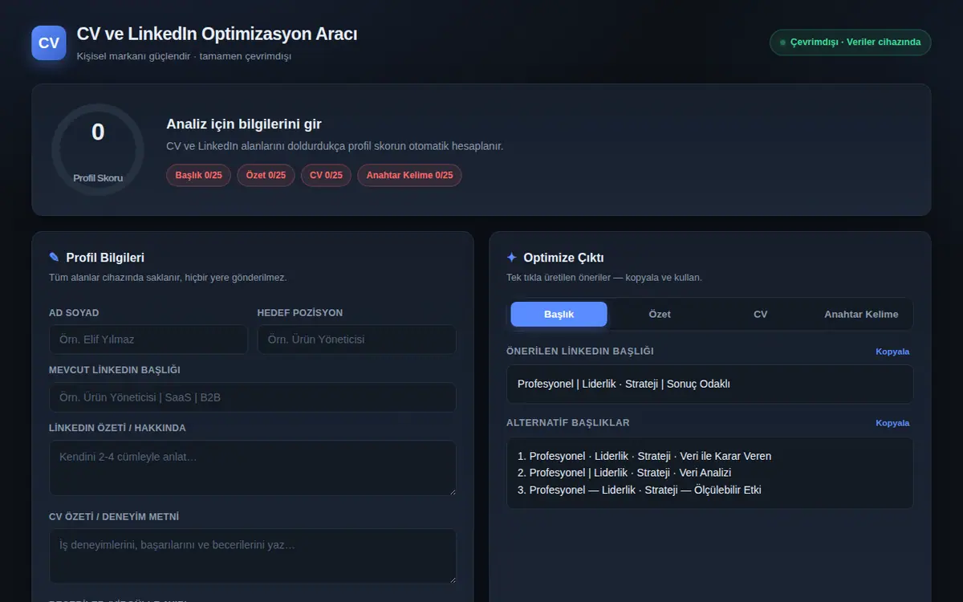Click the LinkedIn Özeti / Hakkında textarea
963x602 pixels.
252,468
